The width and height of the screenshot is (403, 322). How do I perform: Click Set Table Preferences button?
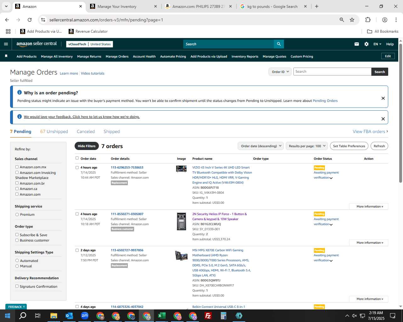tap(349, 146)
